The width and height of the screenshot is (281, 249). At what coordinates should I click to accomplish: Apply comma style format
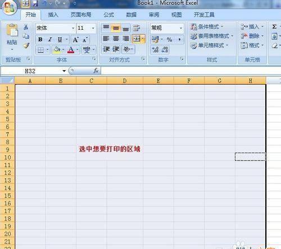[179, 39]
